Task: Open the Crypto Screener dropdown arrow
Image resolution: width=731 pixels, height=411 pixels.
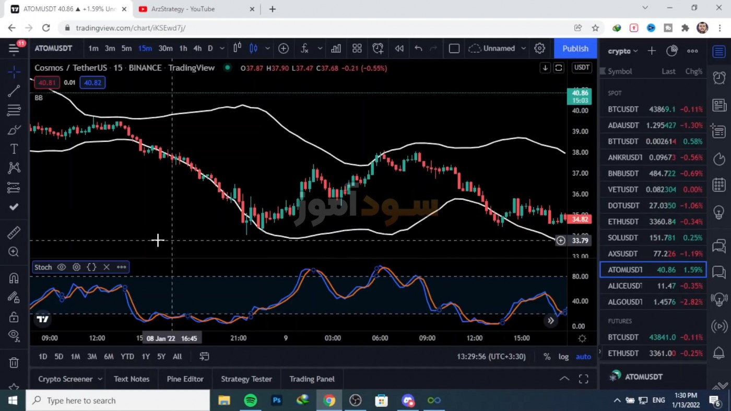Action: (x=100, y=379)
